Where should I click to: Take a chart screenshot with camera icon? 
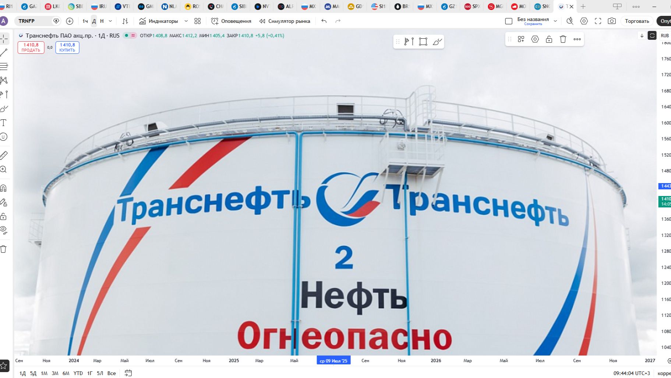pyautogui.click(x=611, y=21)
